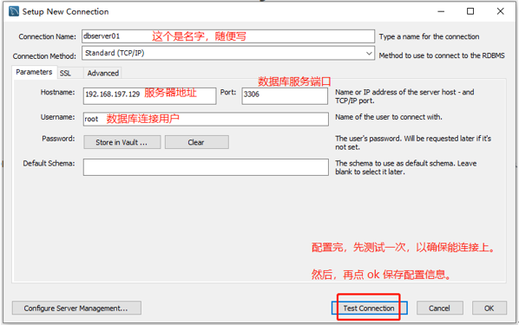This screenshot has height=325, width=519.
Task: Select the Username input field
Action: point(206,119)
